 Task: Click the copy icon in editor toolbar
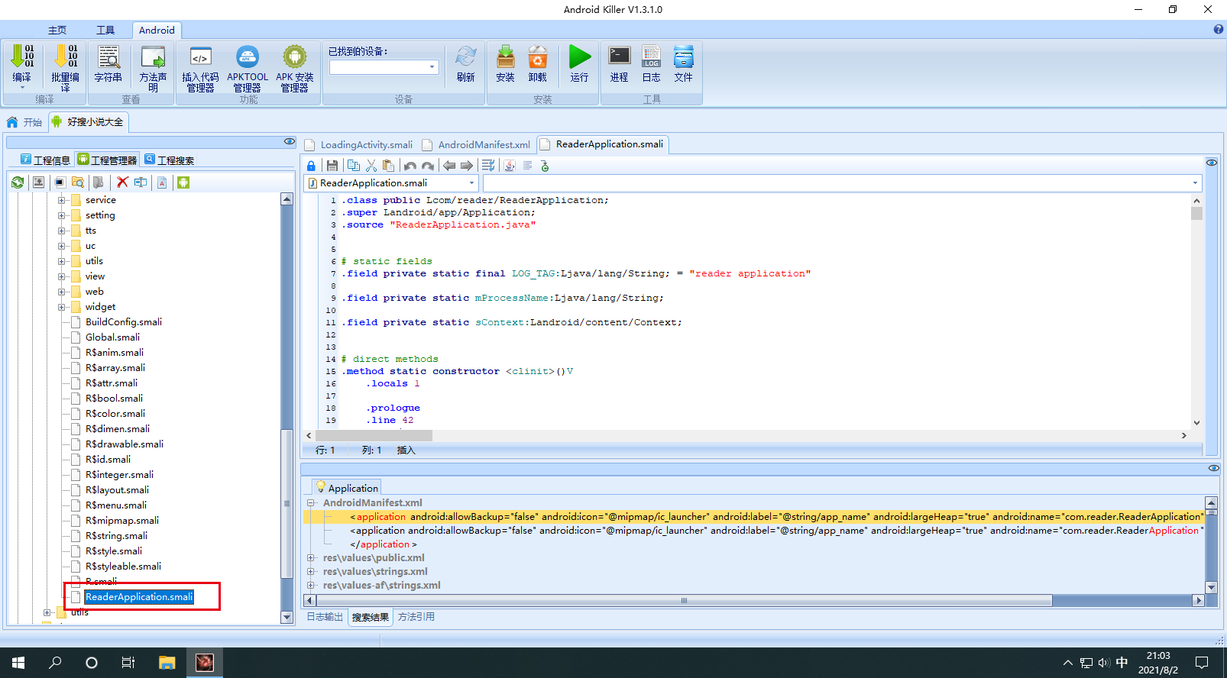354,166
